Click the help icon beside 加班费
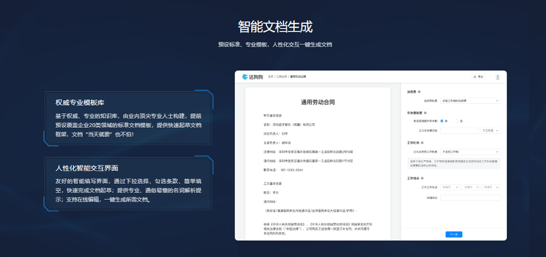The image size is (546, 257). (x=419, y=92)
